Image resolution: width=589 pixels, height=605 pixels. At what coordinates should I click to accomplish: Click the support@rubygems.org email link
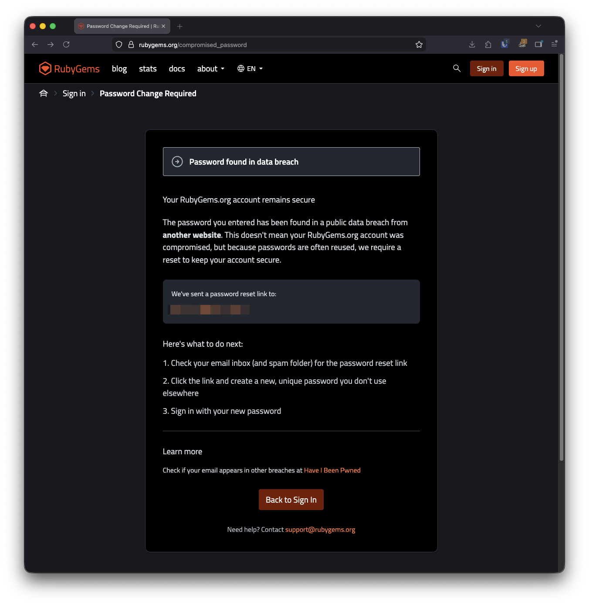(320, 530)
